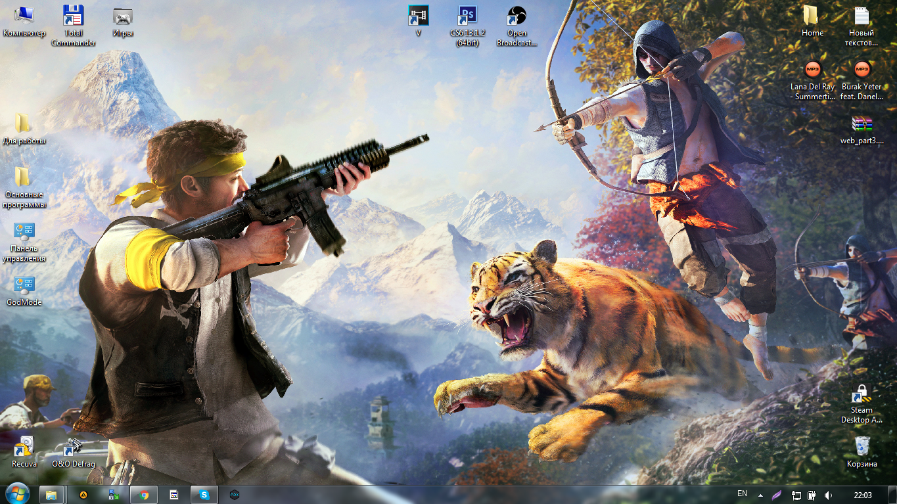The image size is (897, 504).
Task: Open the AIMP player taskbar icon
Action: pos(83,495)
